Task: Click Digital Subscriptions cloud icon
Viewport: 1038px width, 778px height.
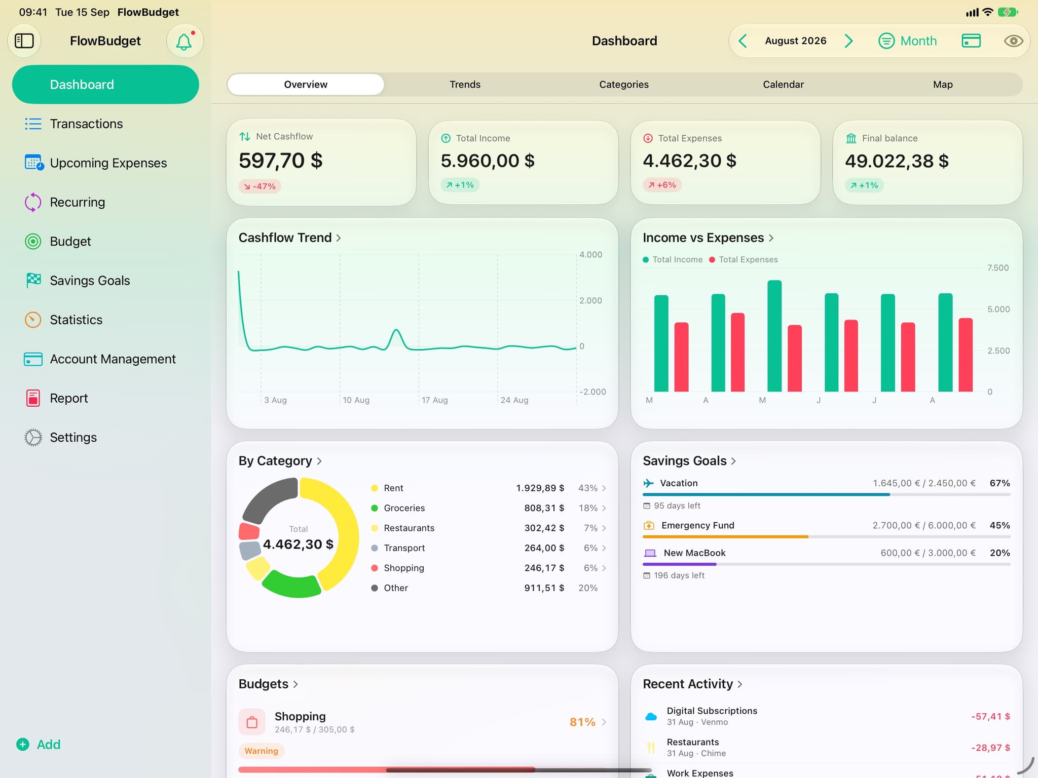Action: (x=651, y=716)
